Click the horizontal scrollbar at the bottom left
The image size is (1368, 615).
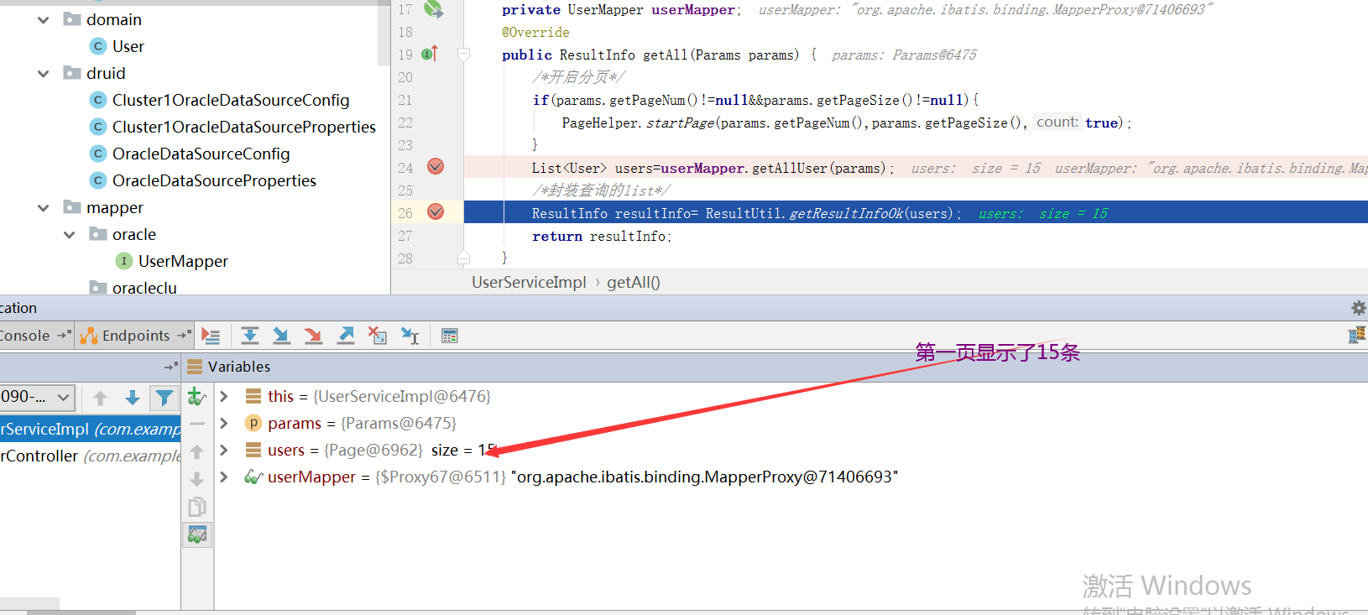[x=81, y=612]
